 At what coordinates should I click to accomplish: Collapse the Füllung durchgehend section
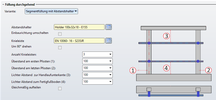[3, 5]
